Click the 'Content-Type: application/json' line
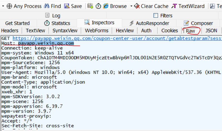Screen dimensions: 222x131 click(43, 82)
